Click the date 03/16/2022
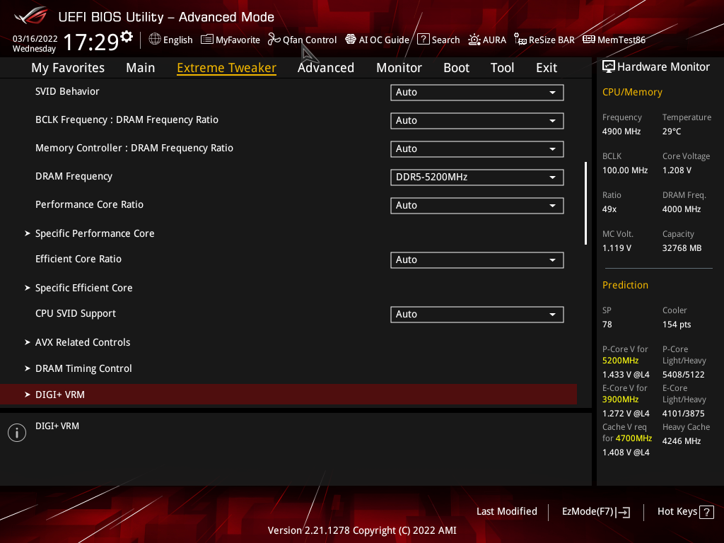The width and height of the screenshot is (724, 543). coord(35,39)
